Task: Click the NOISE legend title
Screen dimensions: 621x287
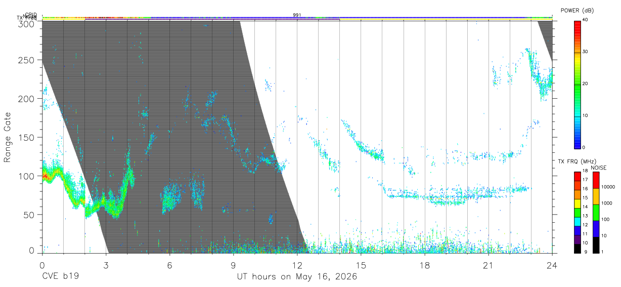Action: coord(598,168)
